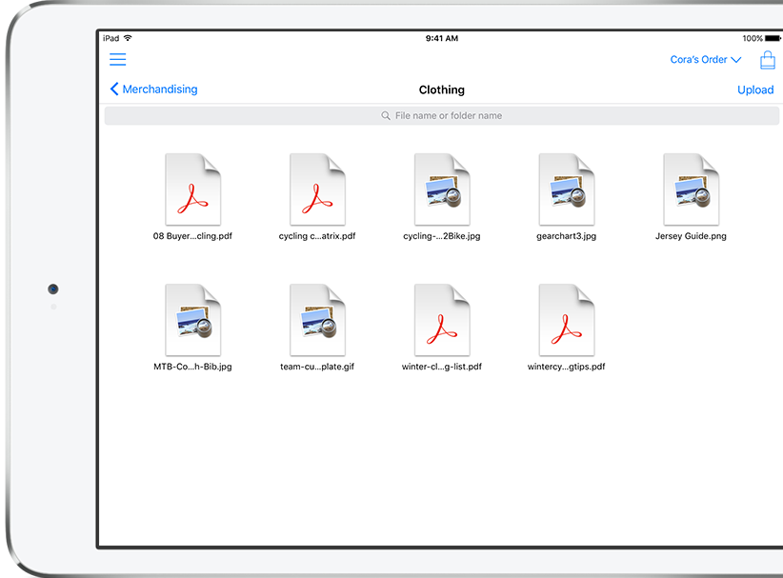Select the cycling c...atrix.pdf file name
This screenshot has width=783, height=578.
pyautogui.click(x=317, y=236)
